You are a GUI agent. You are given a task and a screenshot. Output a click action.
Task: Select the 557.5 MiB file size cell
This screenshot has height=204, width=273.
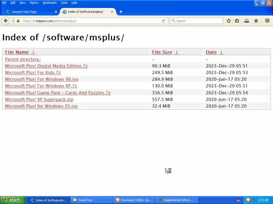tap(162, 99)
